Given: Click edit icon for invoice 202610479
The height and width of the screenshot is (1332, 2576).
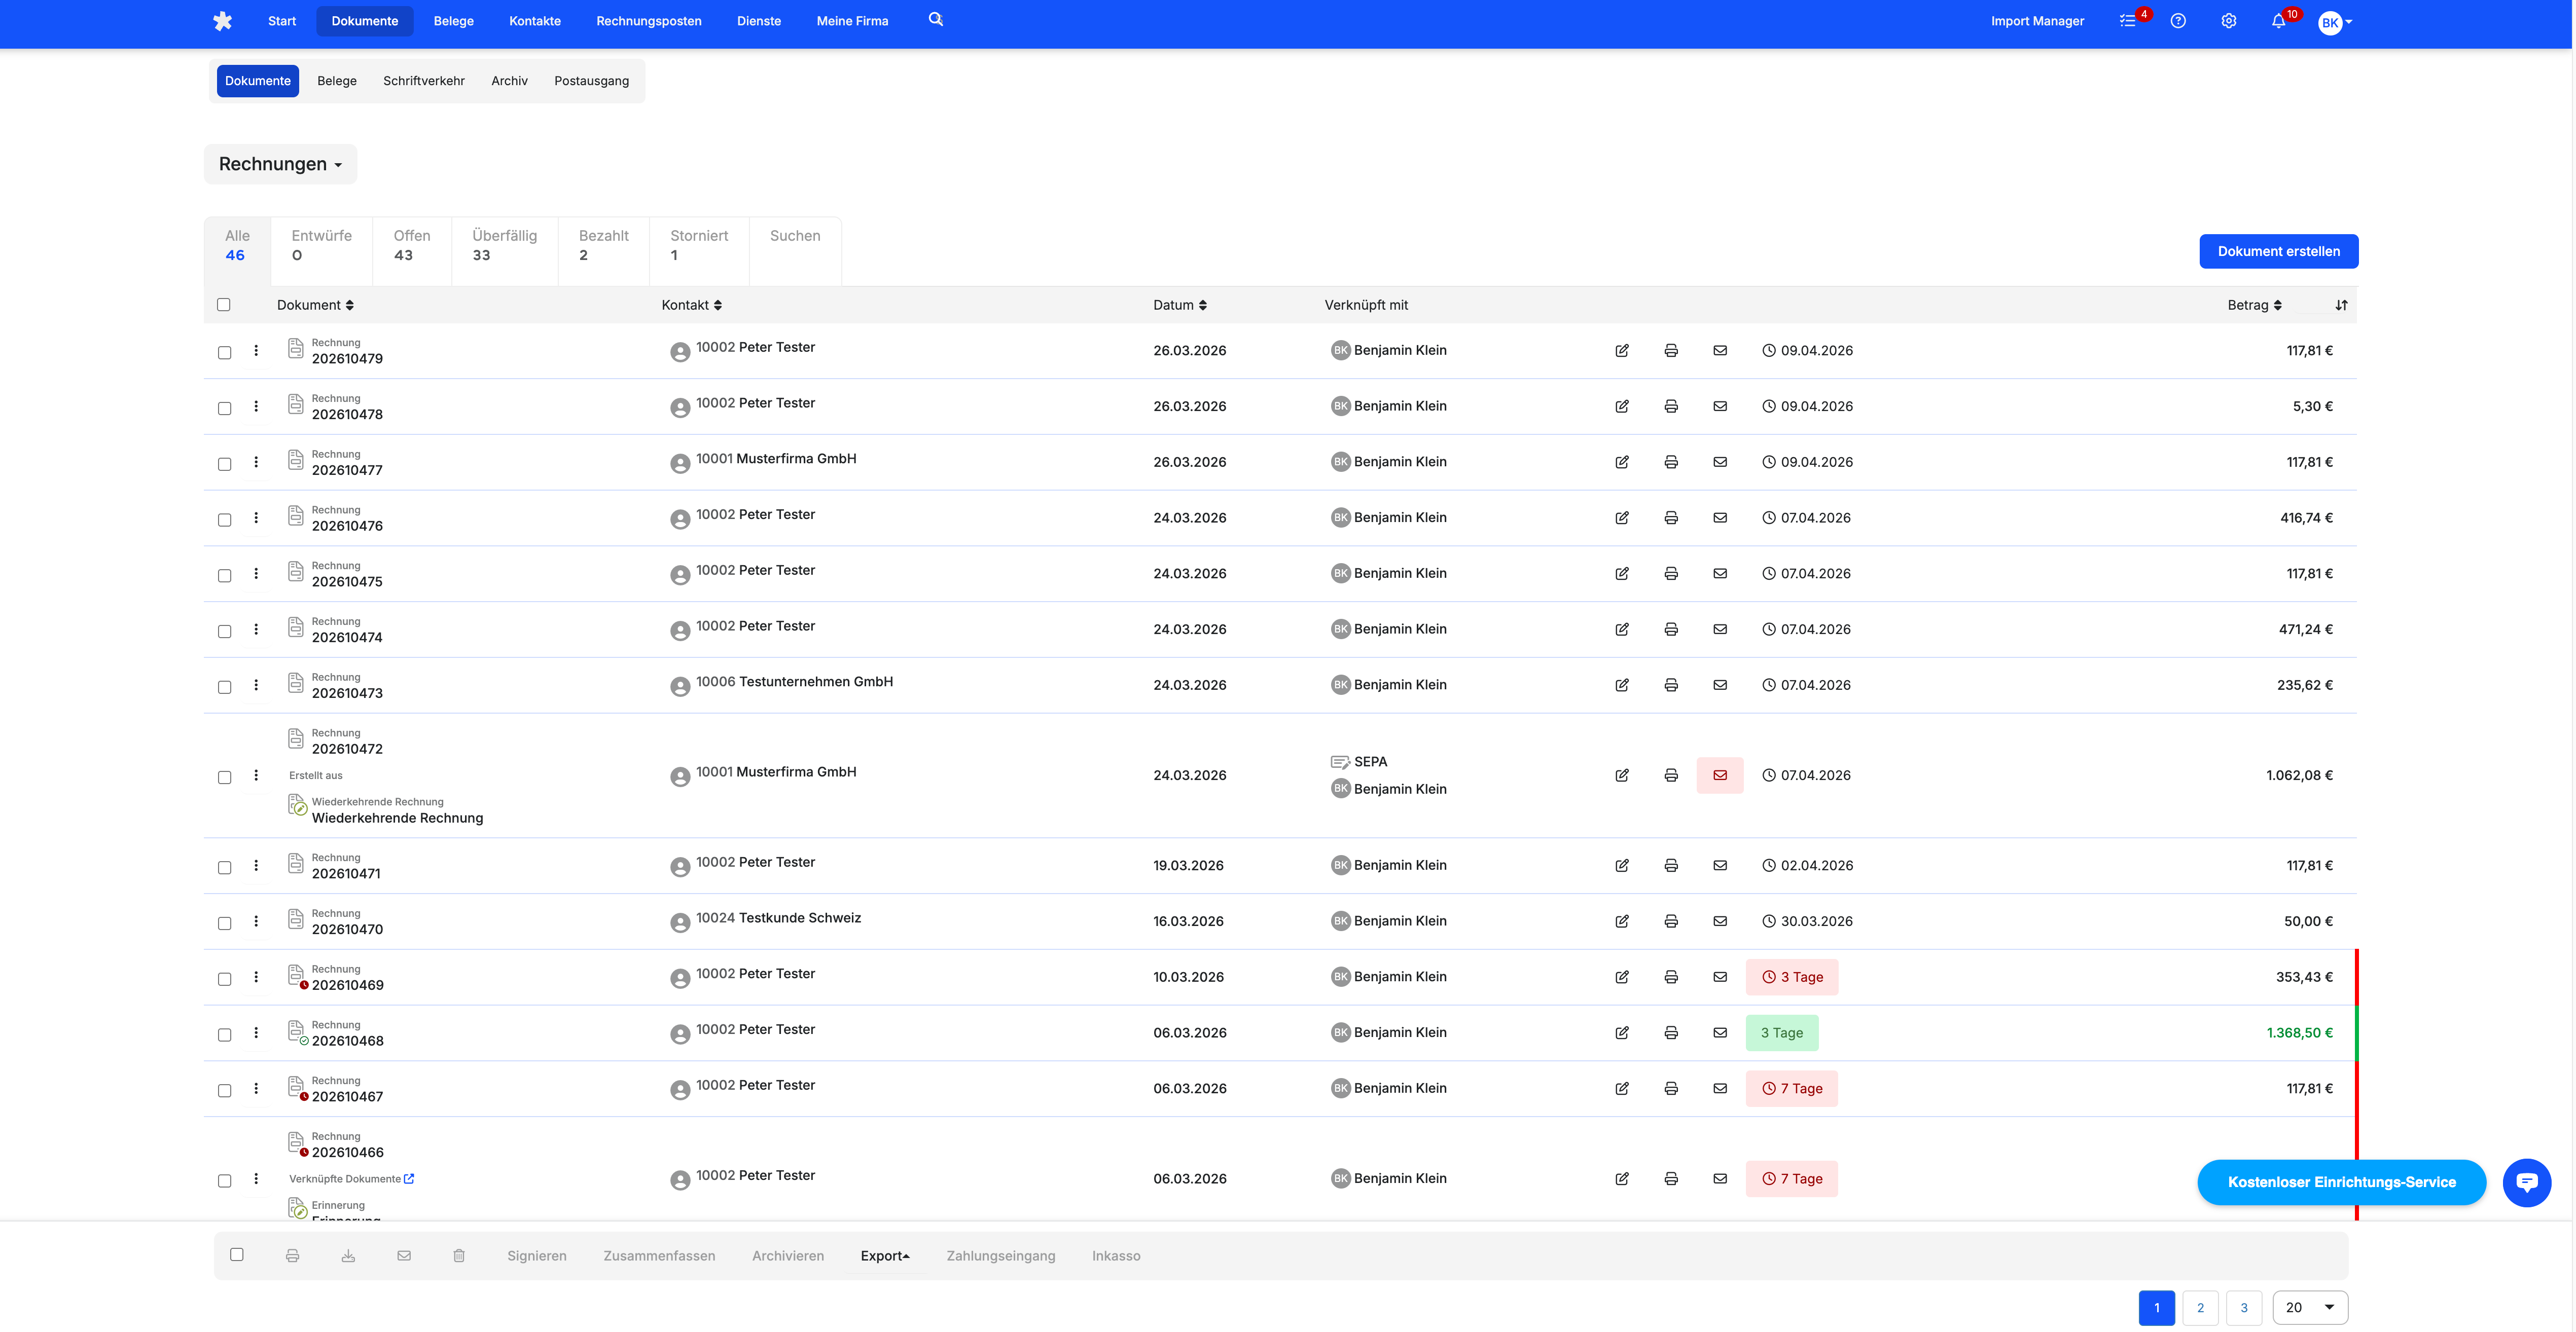Looking at the screenshot, I should pyautogui.click(x=1622, y=351).
